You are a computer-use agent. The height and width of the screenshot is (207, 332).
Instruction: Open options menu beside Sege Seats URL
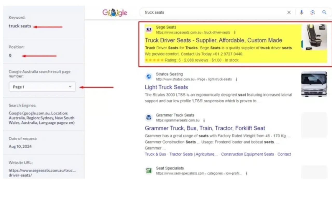coord(235,33)
